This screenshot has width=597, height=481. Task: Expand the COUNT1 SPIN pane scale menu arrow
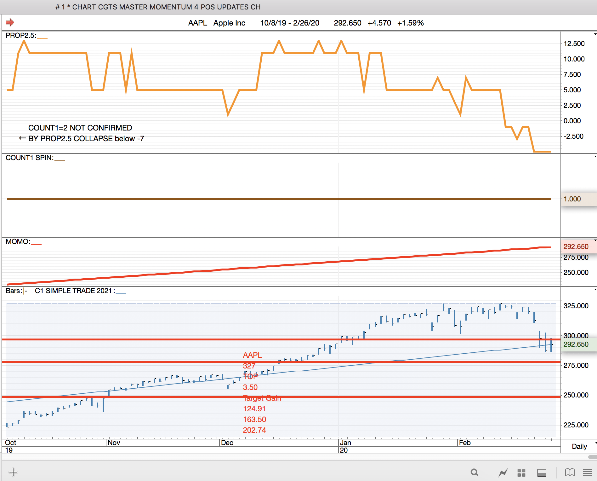click(x=595, y=157)
